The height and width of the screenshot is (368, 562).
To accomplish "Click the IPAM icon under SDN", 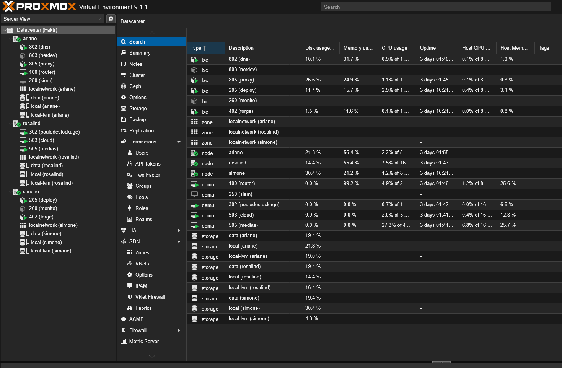I will 130,286.
